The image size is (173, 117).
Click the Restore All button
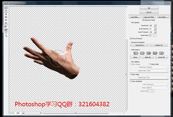[x=159, y=45]
